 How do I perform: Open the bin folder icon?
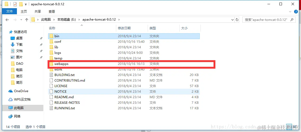click(51, 36)
